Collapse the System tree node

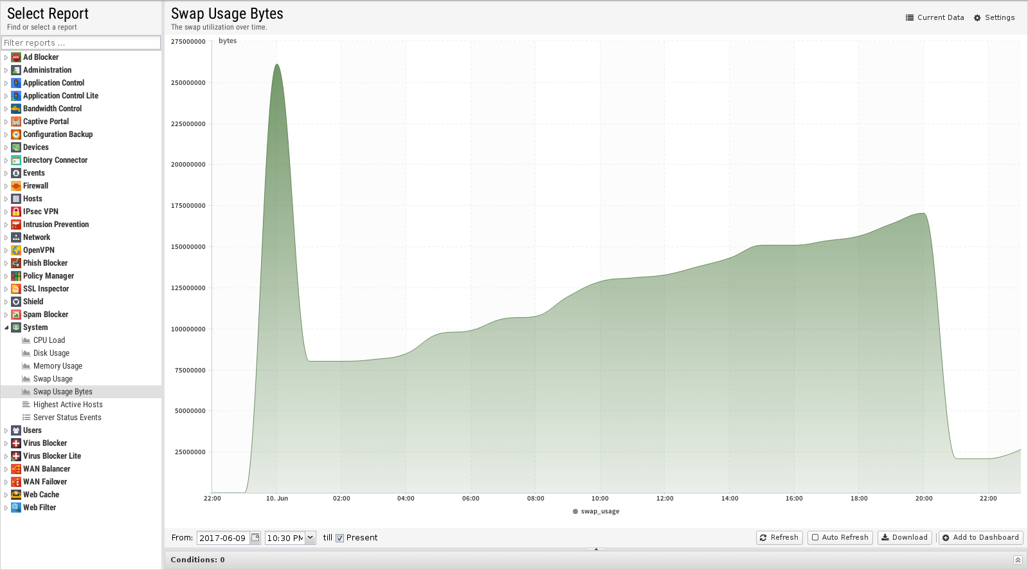click(6, 327)
